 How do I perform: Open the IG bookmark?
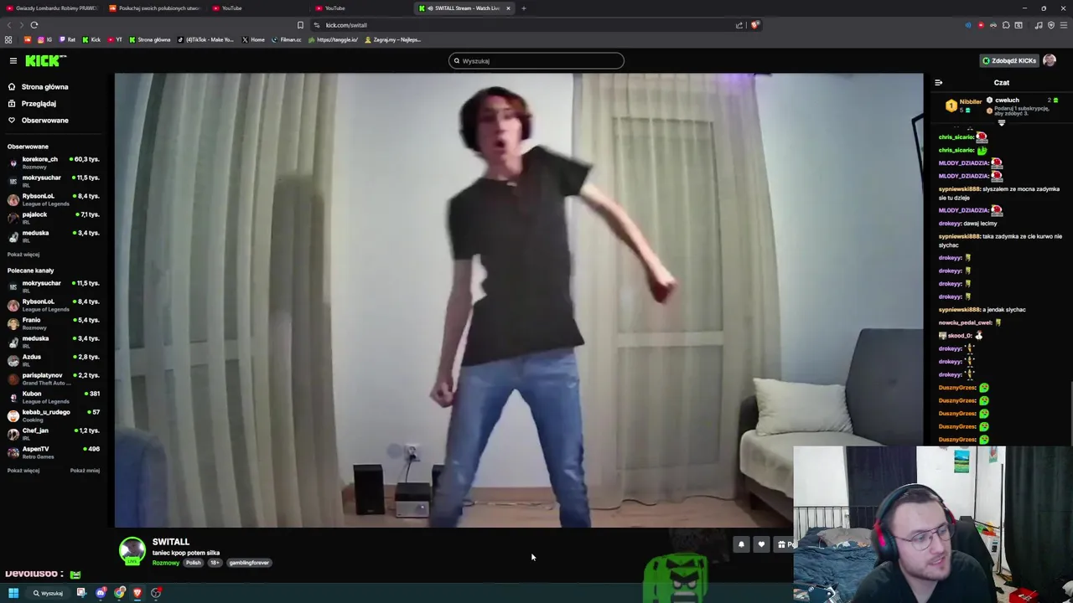point(44,39)
